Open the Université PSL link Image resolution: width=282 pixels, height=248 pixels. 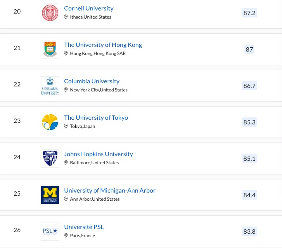(84, 227)
